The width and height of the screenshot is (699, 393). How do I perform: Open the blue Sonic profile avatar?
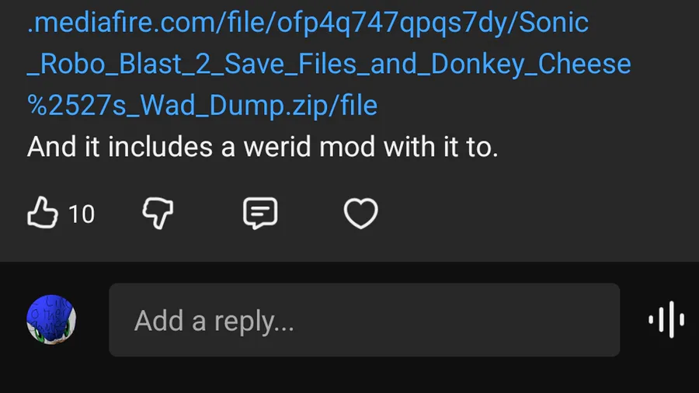click(x=51, y=319)
